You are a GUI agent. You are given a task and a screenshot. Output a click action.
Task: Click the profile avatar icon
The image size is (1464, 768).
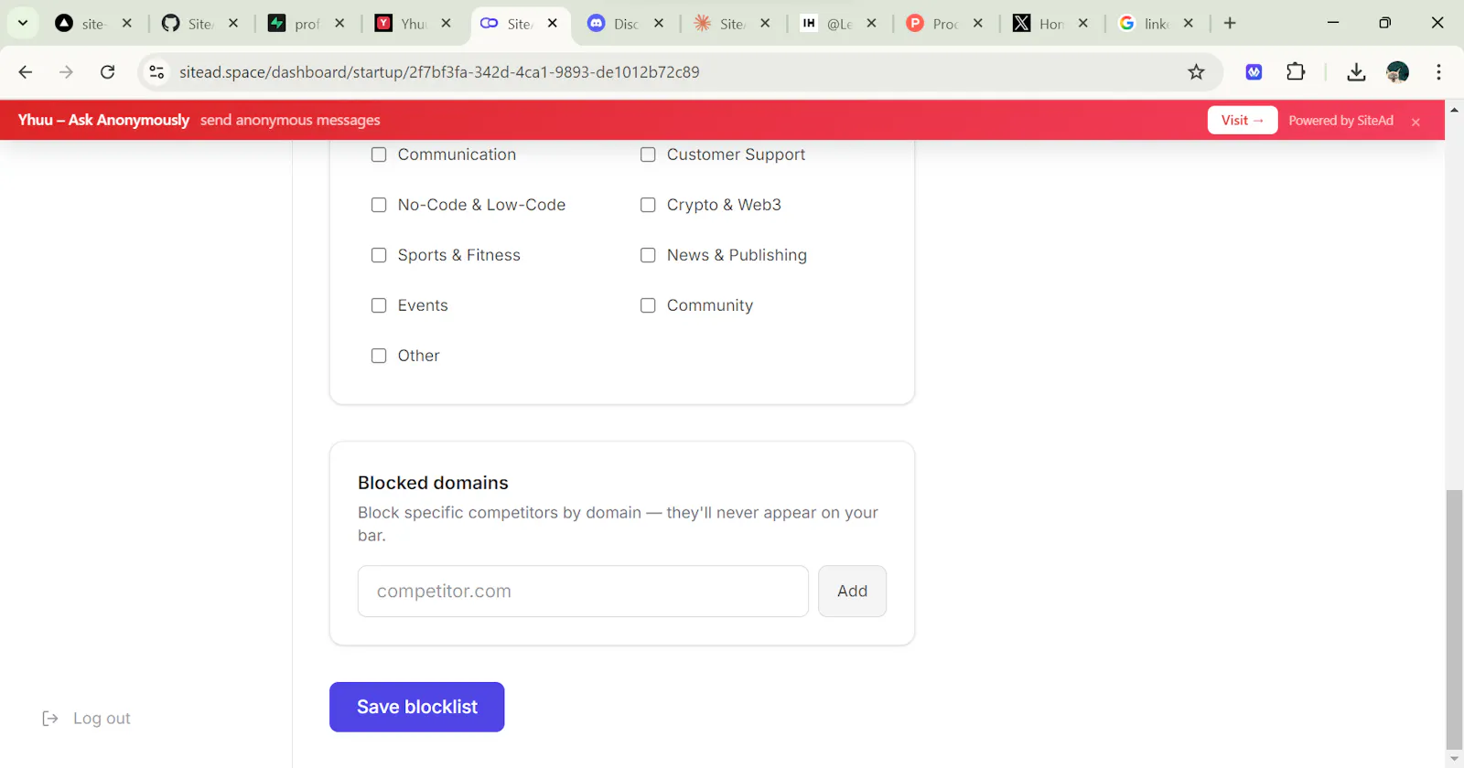(x=1397, y=72)
